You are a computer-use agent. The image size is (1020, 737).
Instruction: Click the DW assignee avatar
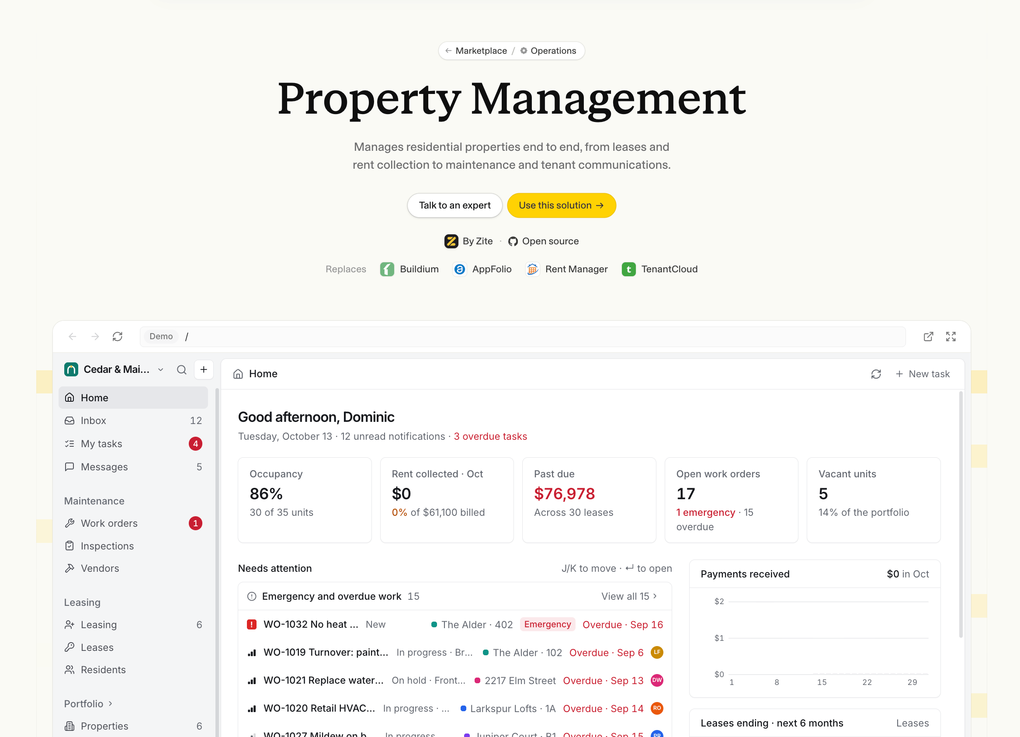(657, 680)
